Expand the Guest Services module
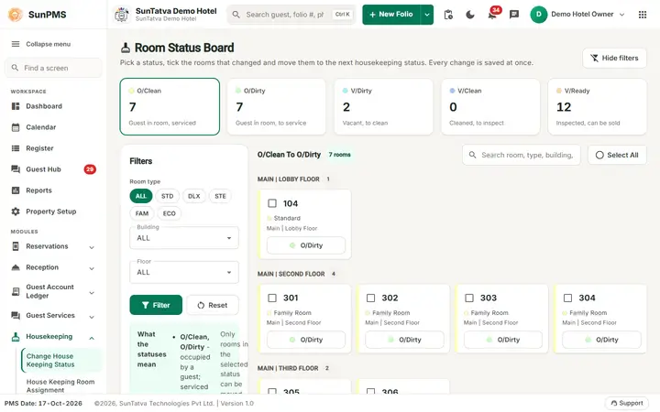The height and width of the screenshot is (412, 660). click(92, 317)
